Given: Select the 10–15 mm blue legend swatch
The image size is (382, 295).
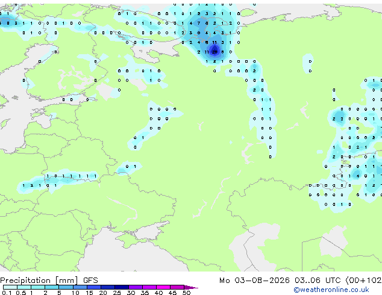Looking at the screenshot, I should point(80,287).
